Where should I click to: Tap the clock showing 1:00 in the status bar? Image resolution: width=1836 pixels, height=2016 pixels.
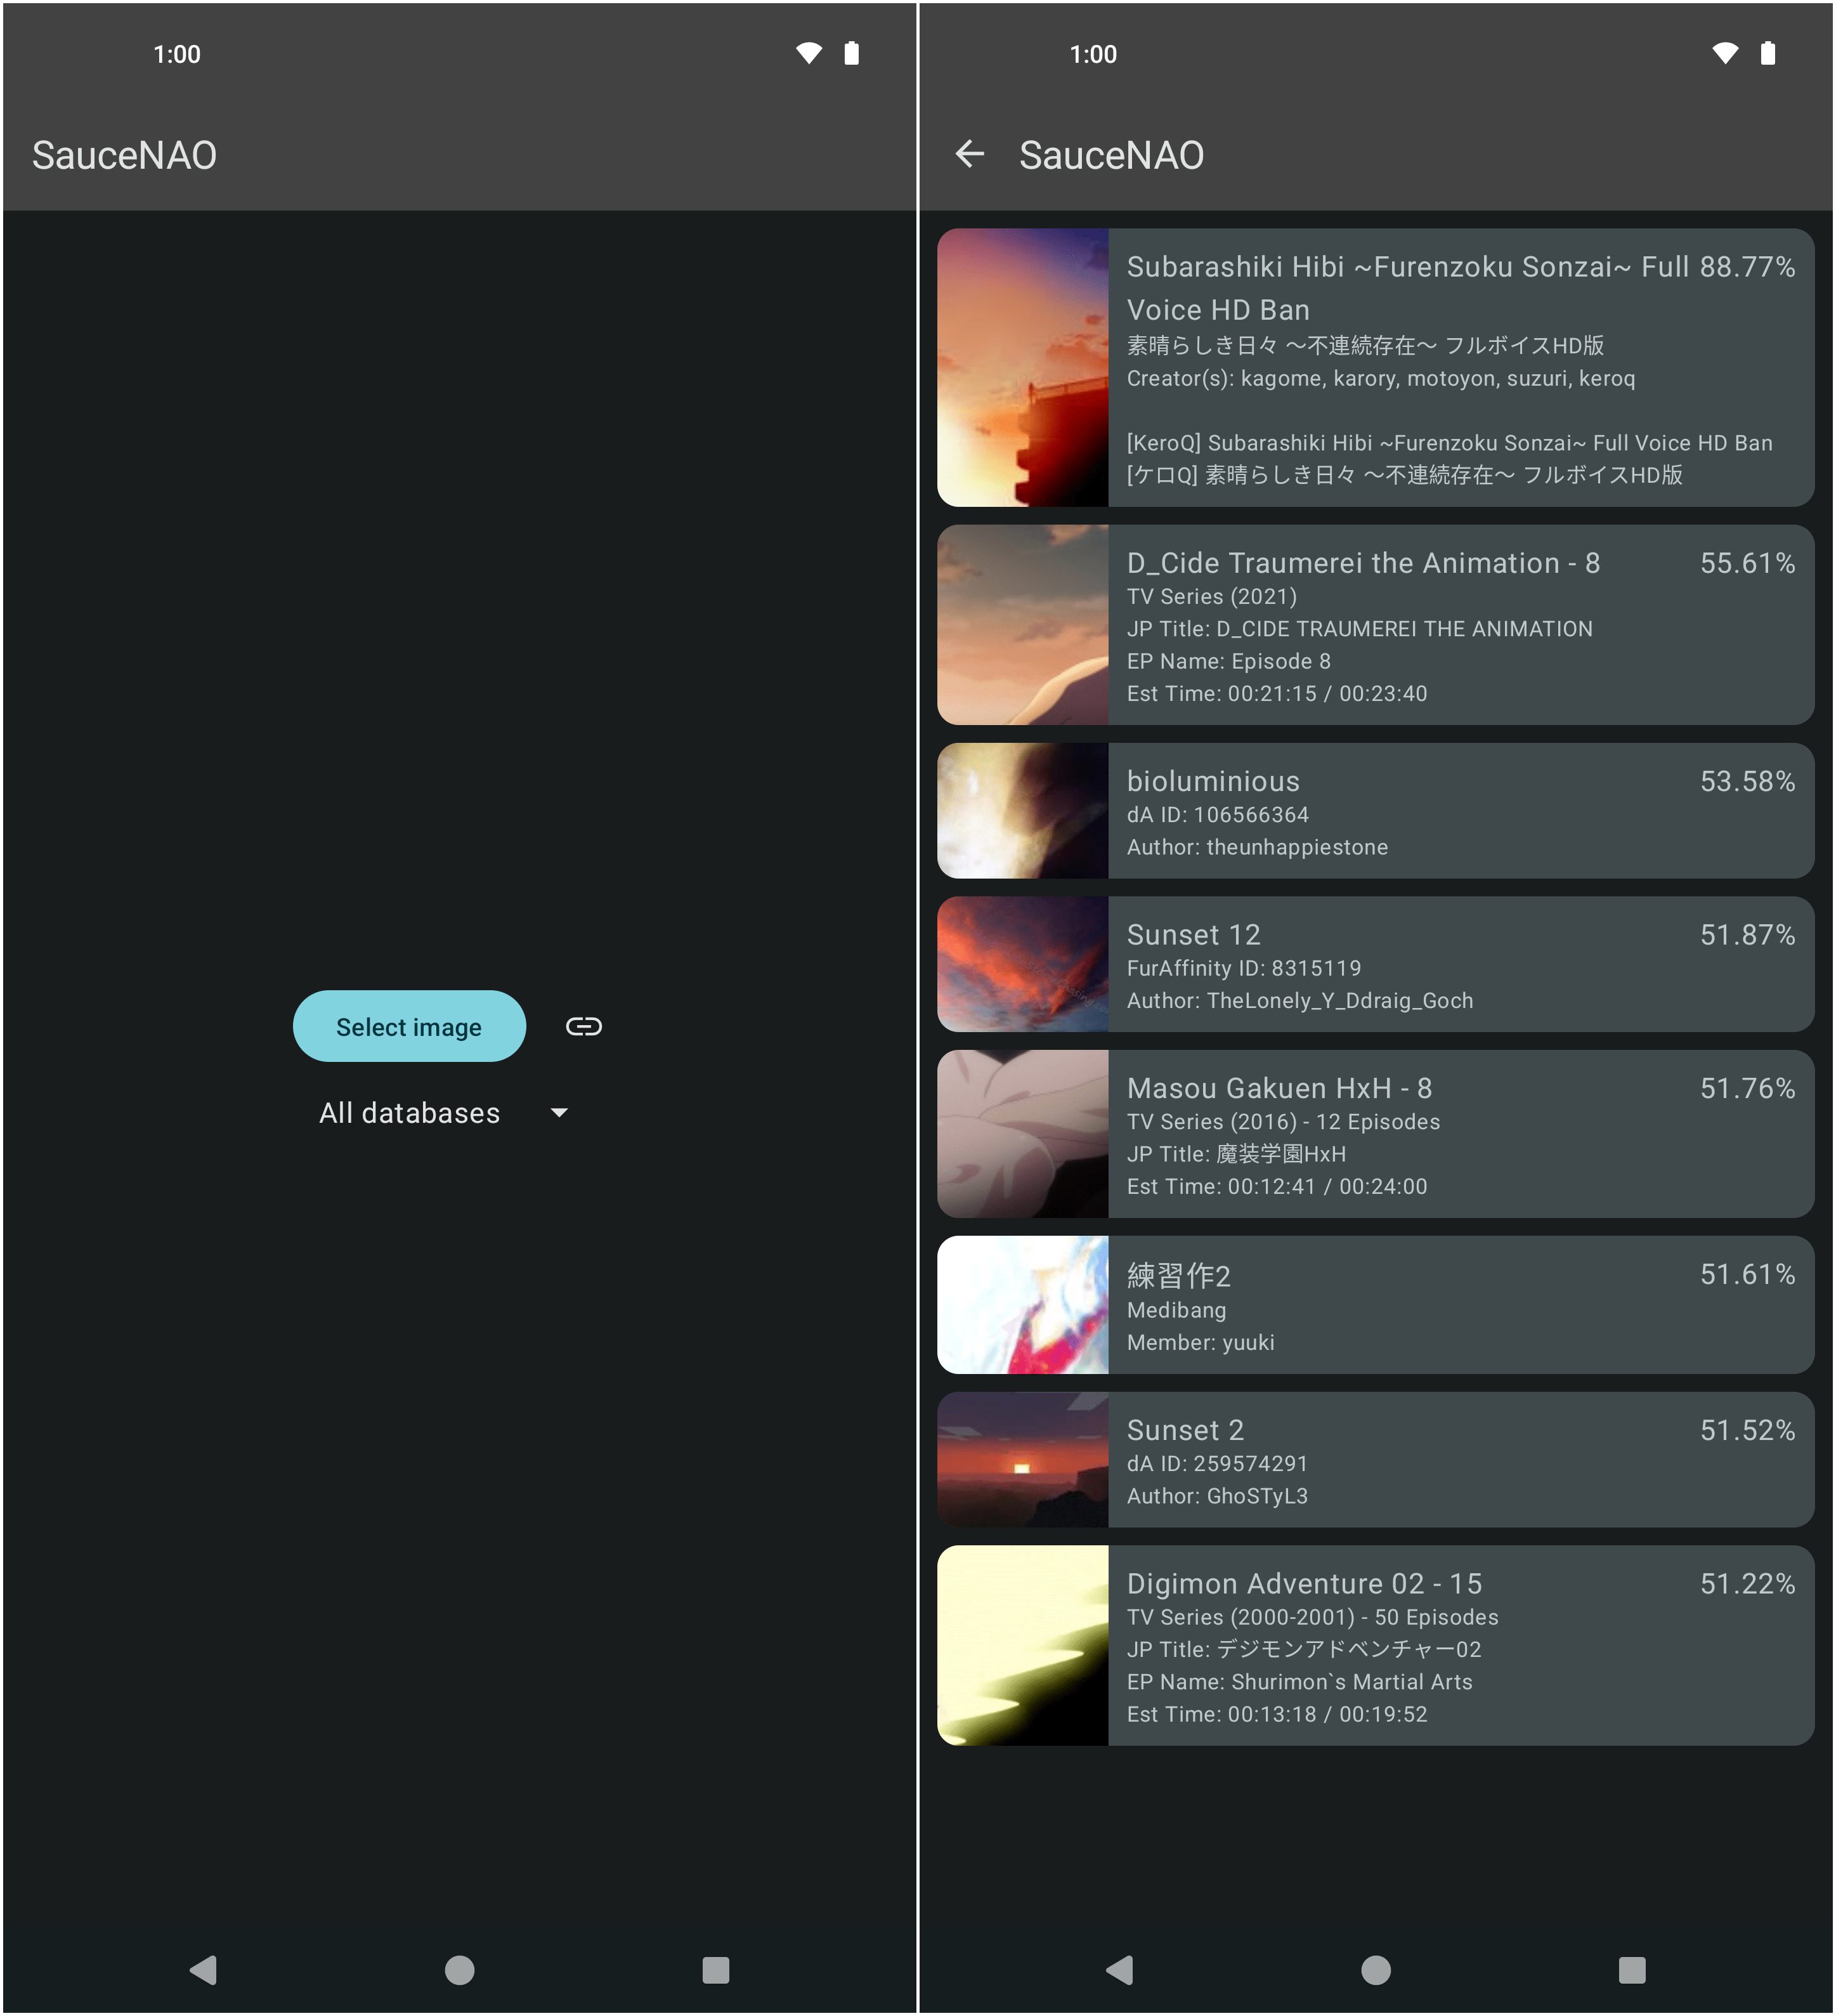tap(176, 54)
